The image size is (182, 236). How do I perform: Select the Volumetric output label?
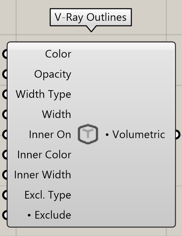coord(139,135)
